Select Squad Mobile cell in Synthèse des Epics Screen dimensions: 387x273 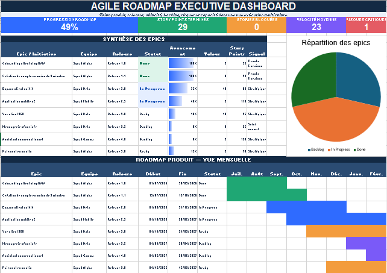pyautogui.click(x=89, y=101)
